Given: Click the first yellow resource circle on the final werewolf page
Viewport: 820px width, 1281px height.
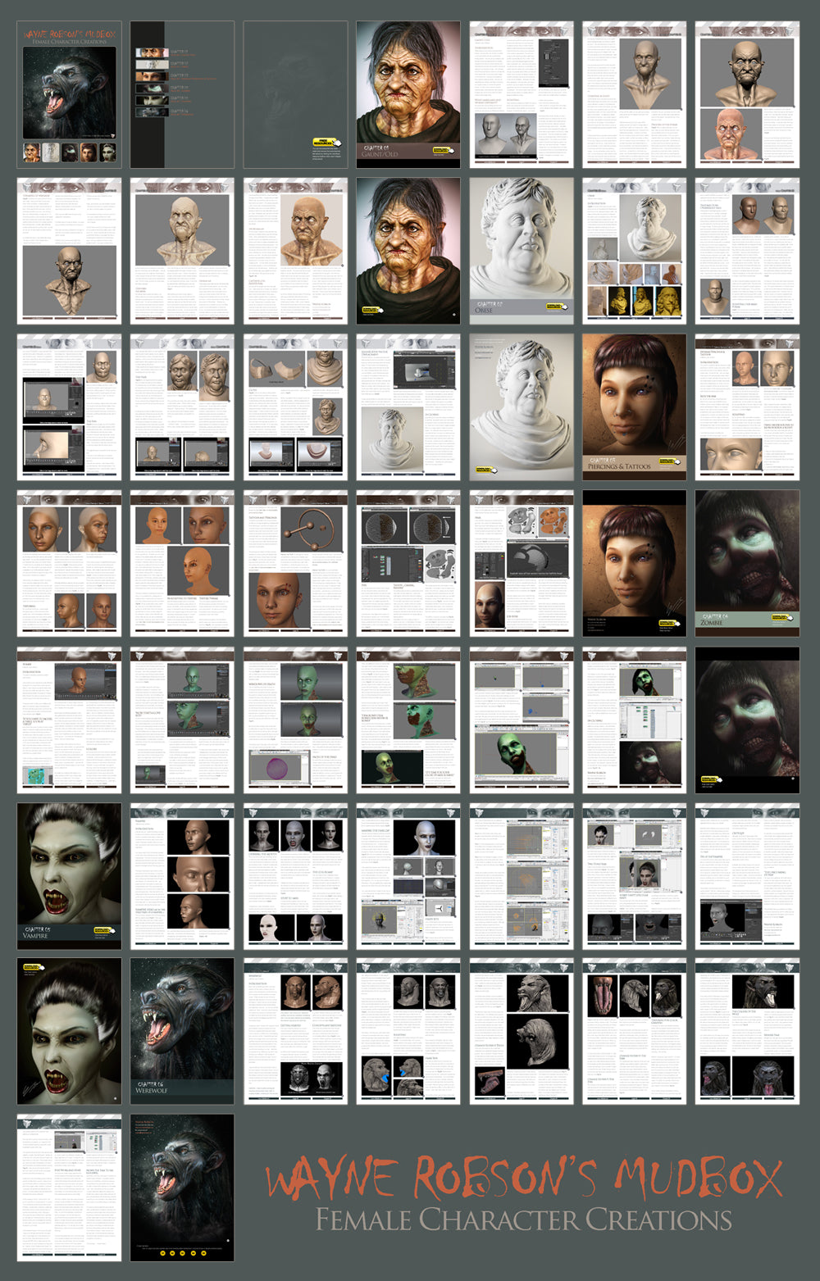Looking at the screenshot, I should tap(163, 1253).
